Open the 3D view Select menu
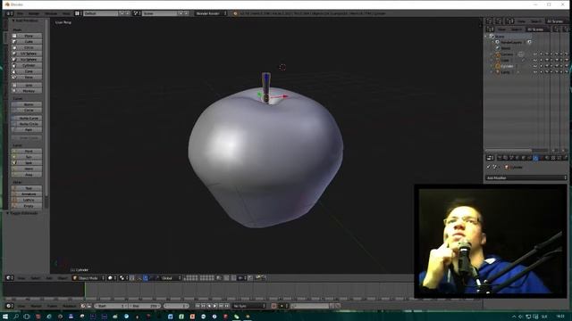Image resolution: width=572 pixels, height=321 pixels. pyautogui.click(x=35, y=278)
